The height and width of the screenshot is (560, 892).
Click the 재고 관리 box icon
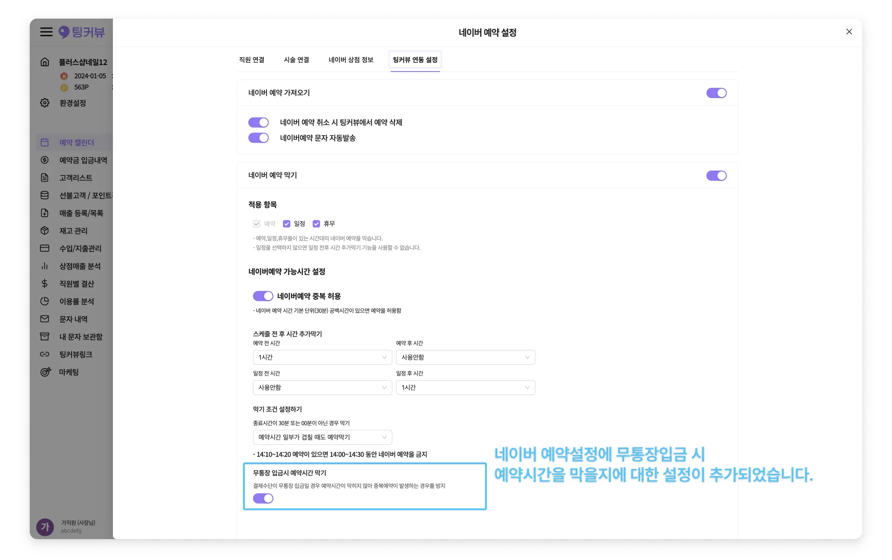[45, 231]
